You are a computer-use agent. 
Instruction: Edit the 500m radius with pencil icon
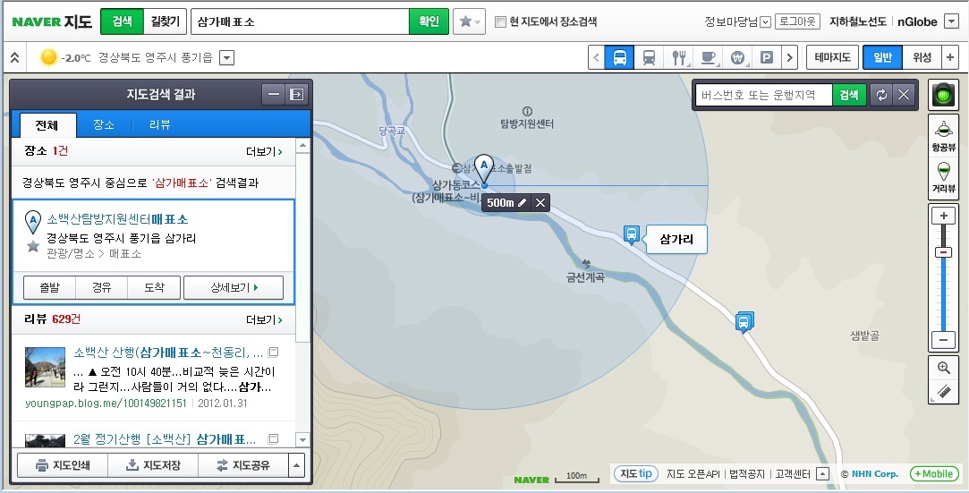coord(523,202)
